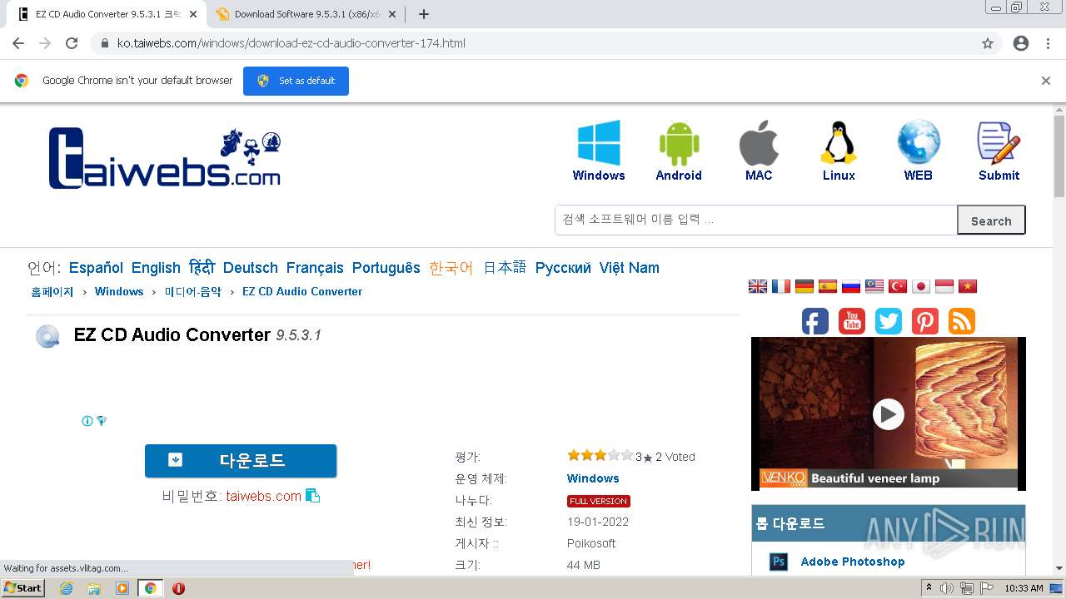Open the YouTube social icon
1066x599 pixels.
(852, 321)
